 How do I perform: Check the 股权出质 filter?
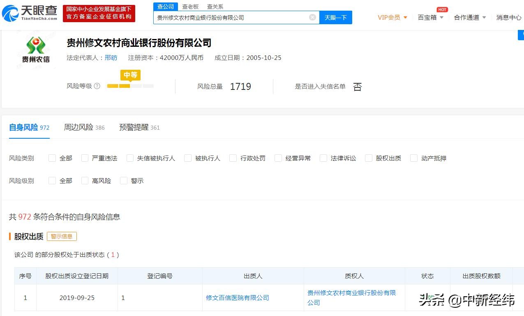[x=369, y=158]
